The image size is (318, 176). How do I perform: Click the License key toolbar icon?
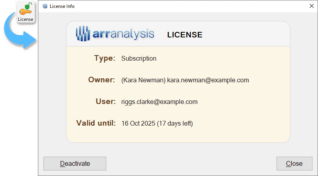tap(26, 12)
